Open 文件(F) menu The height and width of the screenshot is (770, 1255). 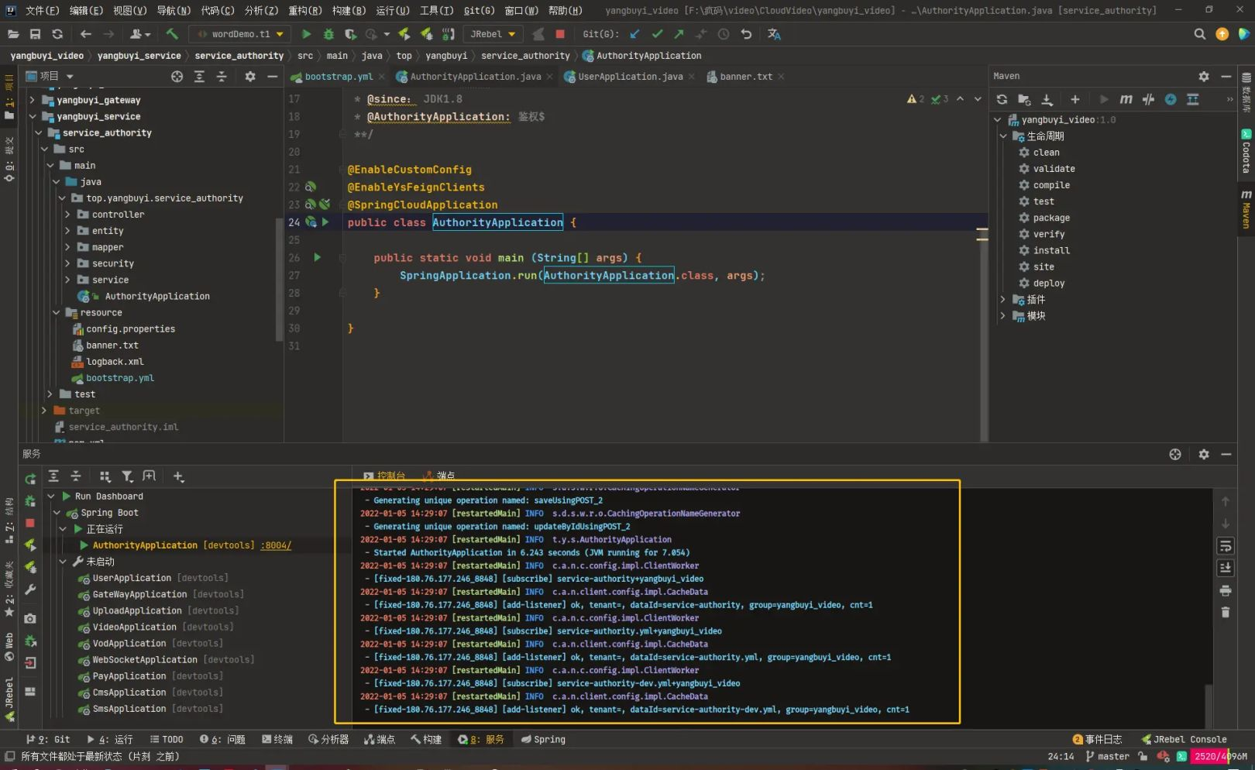point(42,10)
